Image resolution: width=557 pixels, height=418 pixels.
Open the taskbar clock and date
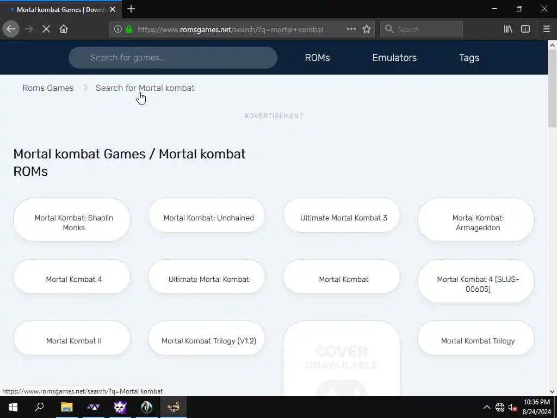537,407
